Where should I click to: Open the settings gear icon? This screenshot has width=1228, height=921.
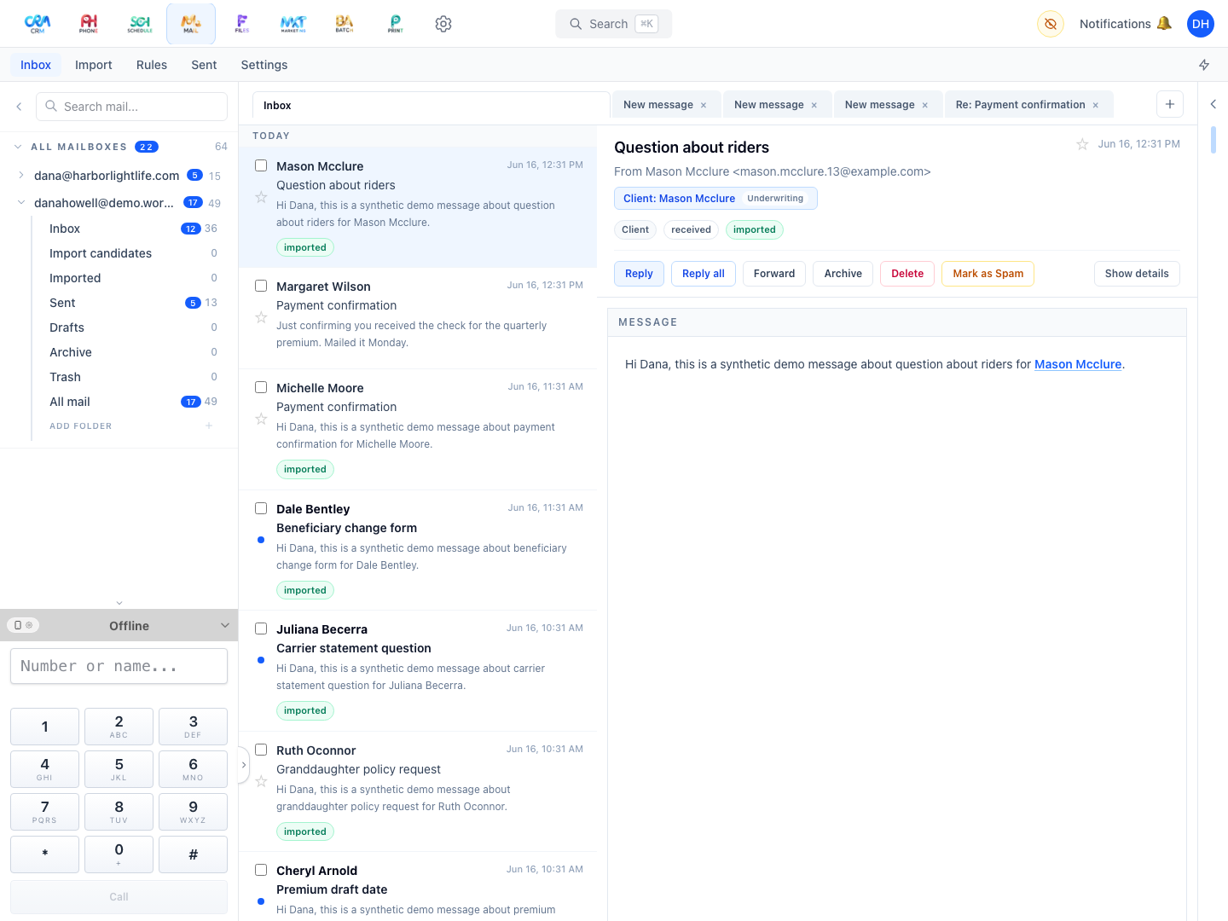(x=443, y=24)
